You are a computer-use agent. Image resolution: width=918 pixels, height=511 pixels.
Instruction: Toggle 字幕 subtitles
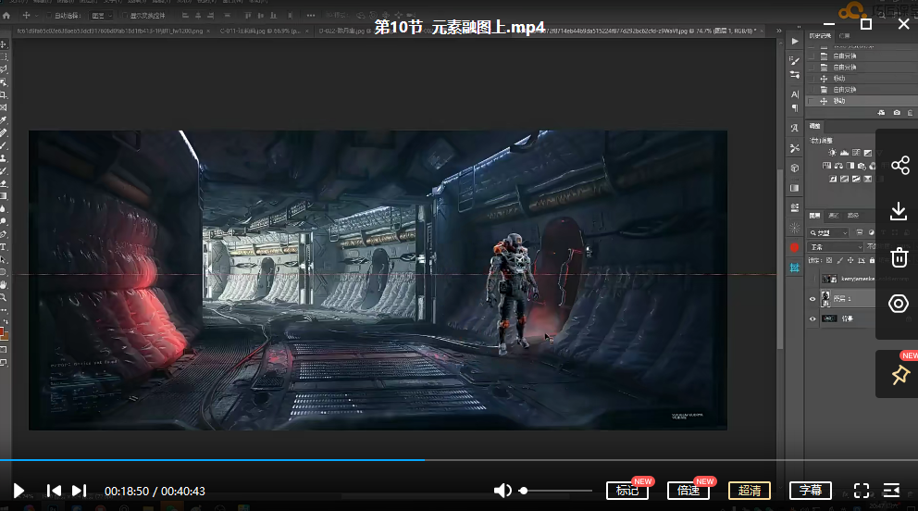[810, 491]
